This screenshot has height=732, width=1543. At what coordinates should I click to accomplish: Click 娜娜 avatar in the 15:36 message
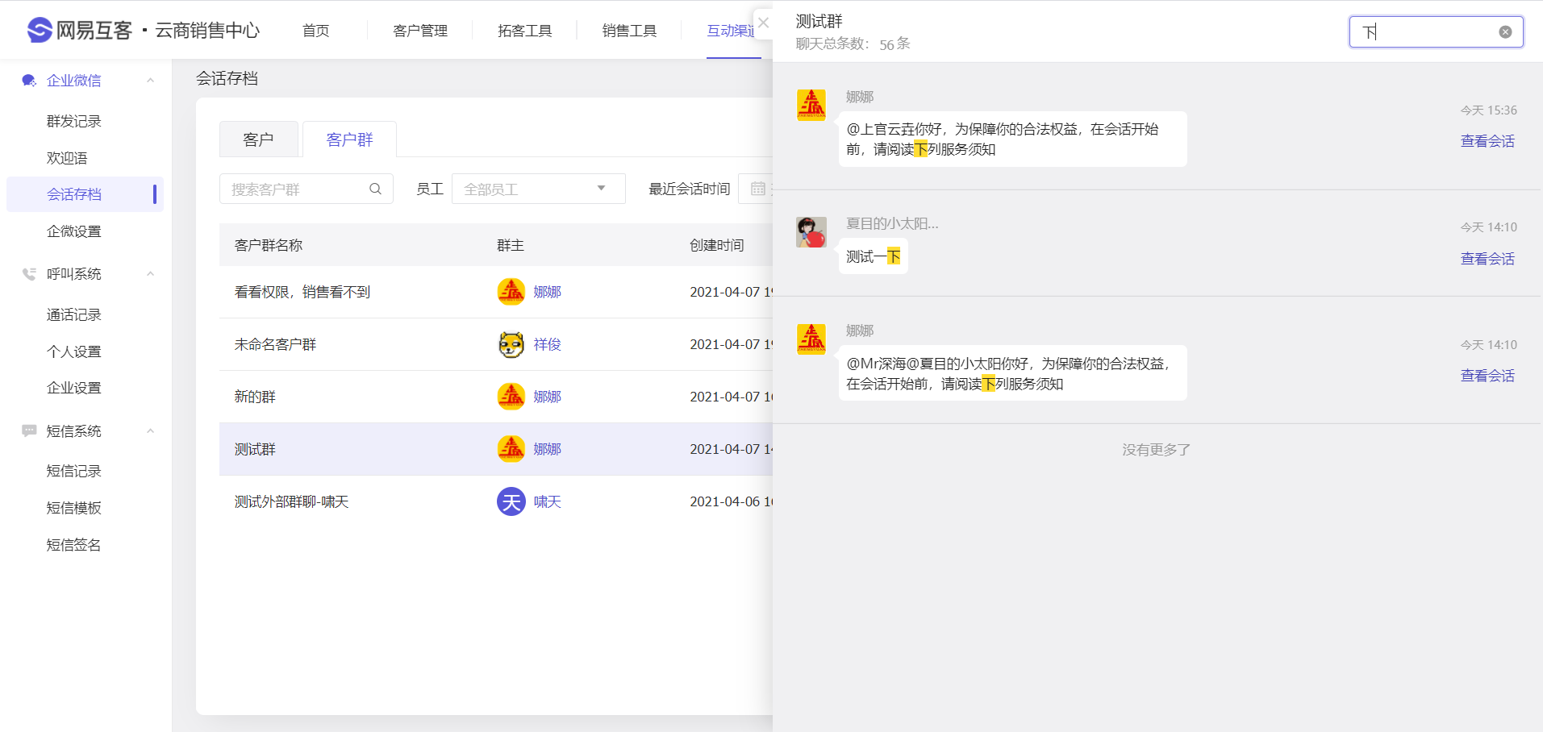tap(811, 105)
